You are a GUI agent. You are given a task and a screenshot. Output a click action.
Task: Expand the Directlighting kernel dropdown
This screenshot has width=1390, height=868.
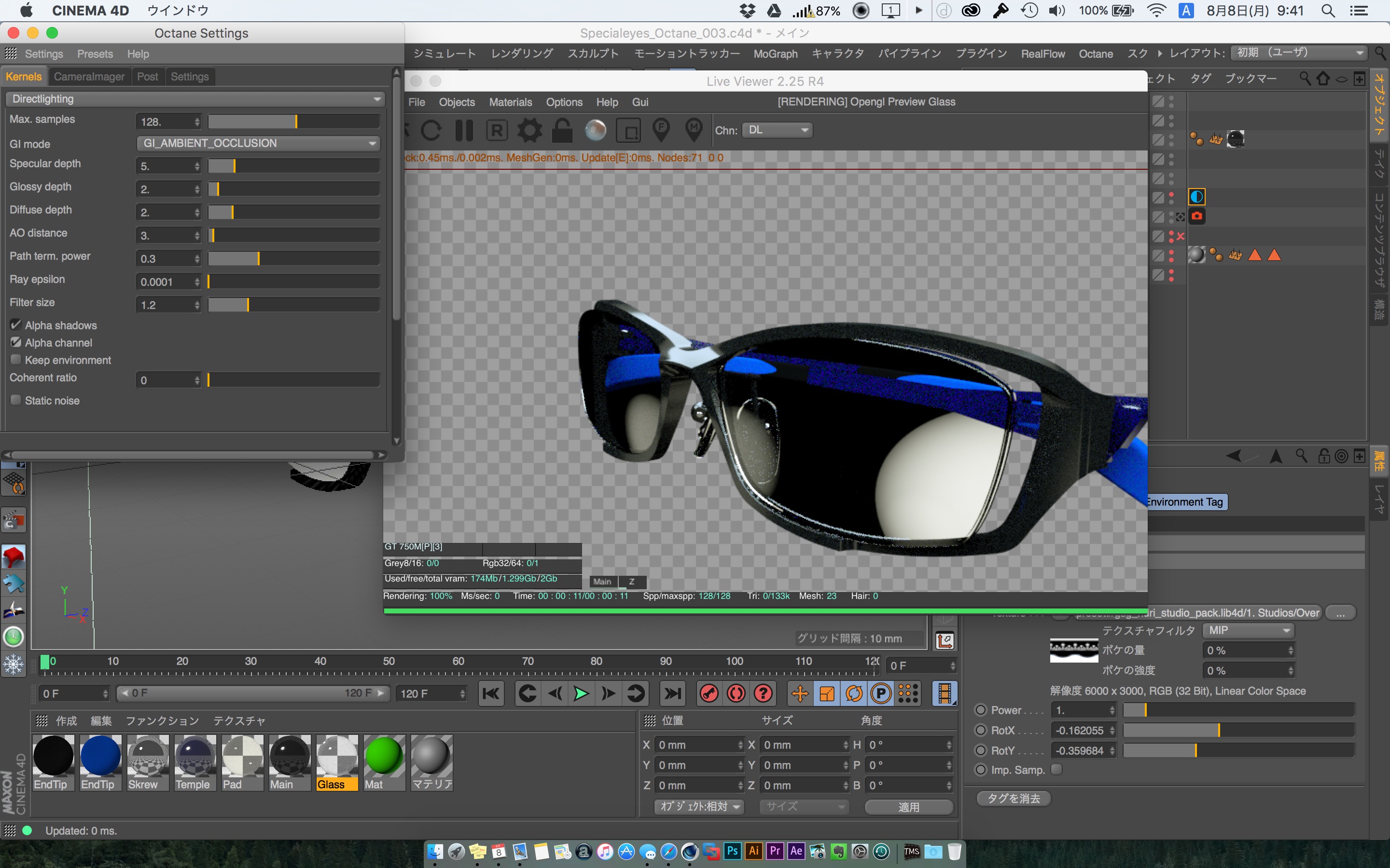click(195, 99)
